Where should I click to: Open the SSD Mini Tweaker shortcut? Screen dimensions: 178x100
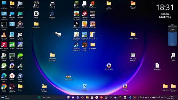click(4, 57)
